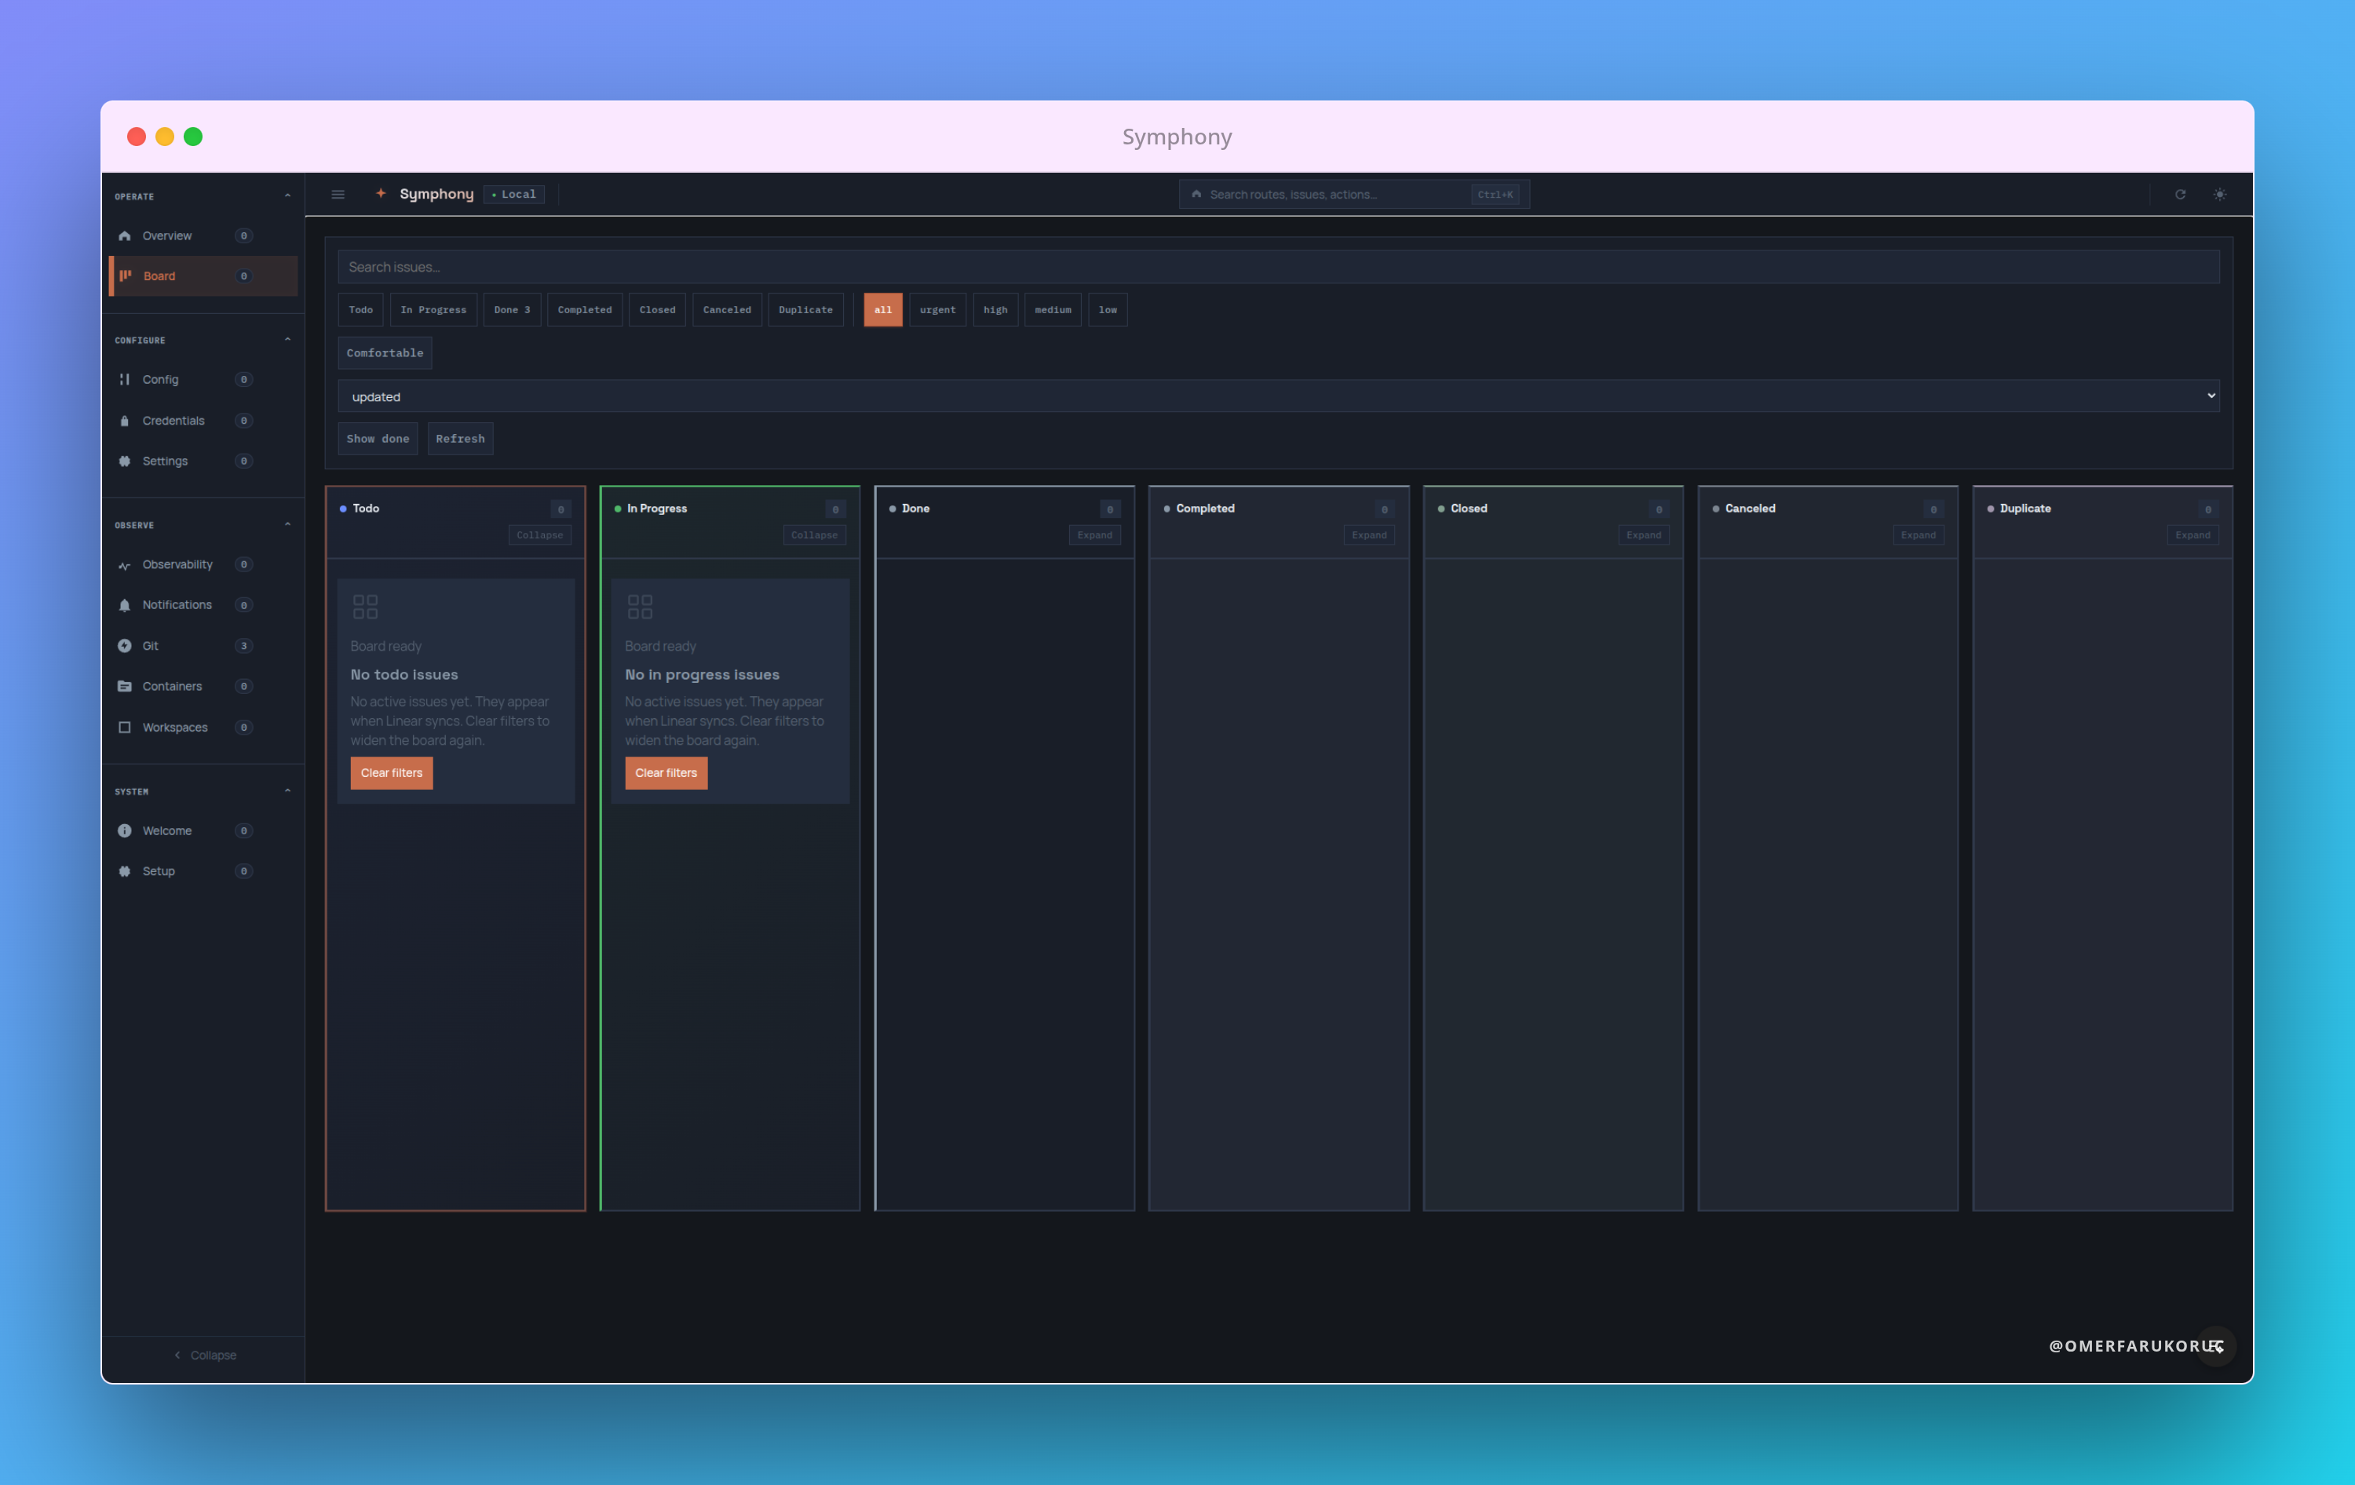
Task: Collapse the CONFIGURE sidebar section
Action: click(287, 339)
